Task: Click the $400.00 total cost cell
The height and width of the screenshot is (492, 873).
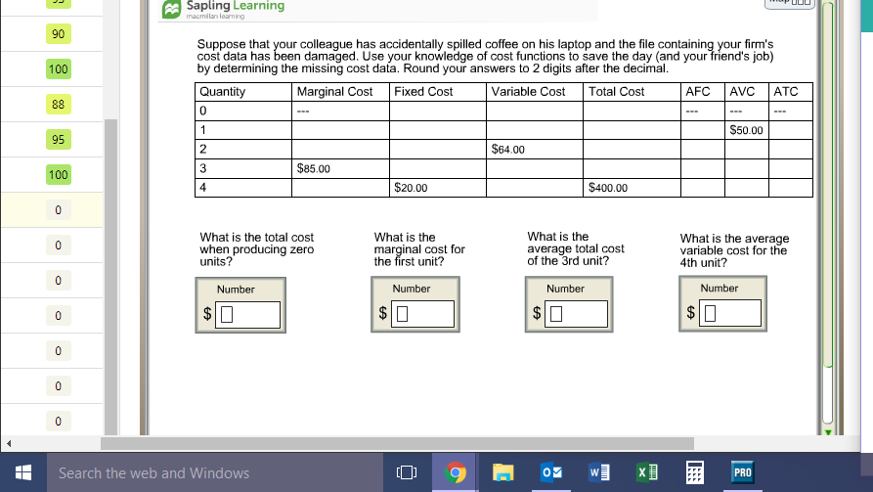Action: [632, 188]
